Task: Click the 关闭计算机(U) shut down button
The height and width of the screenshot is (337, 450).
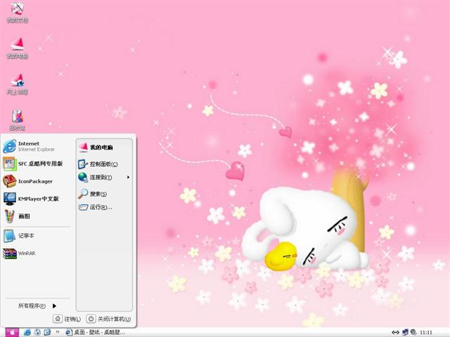Action: point(108,319)
